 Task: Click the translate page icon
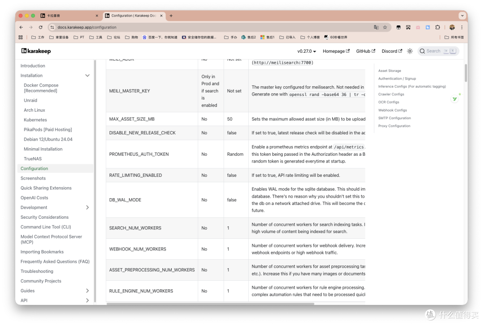[x=376, y=27]
